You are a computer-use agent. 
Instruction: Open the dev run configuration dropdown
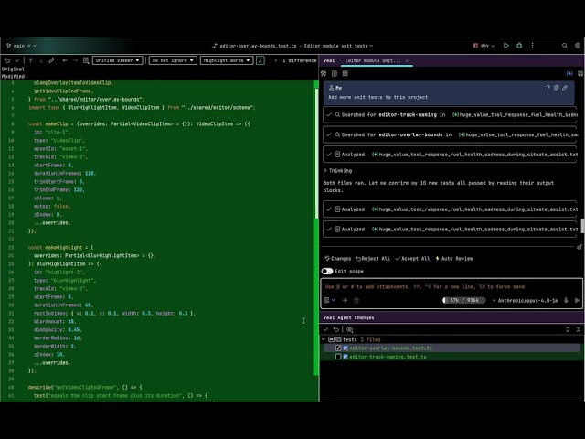(484, 46)
